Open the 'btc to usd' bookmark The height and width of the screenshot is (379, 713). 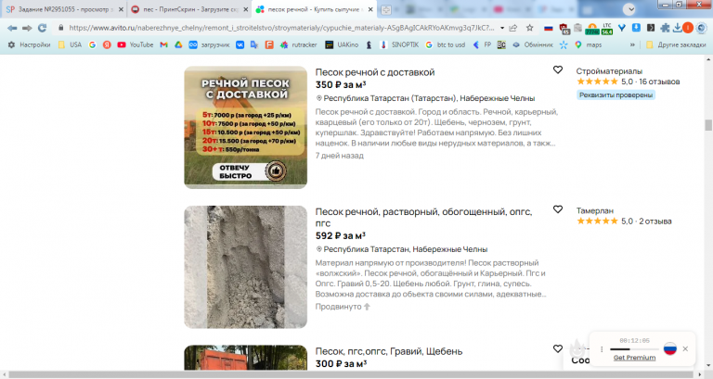coord(446,44)
